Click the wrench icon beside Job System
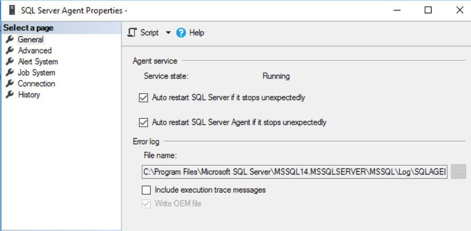 point(10,72)
